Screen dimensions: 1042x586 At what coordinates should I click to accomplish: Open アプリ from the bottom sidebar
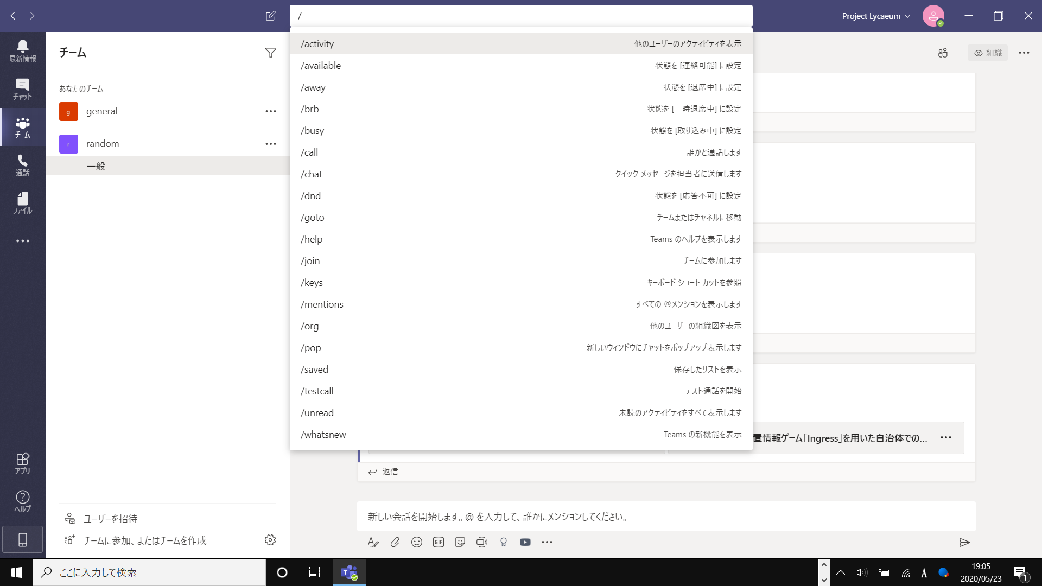coord(22,462)
